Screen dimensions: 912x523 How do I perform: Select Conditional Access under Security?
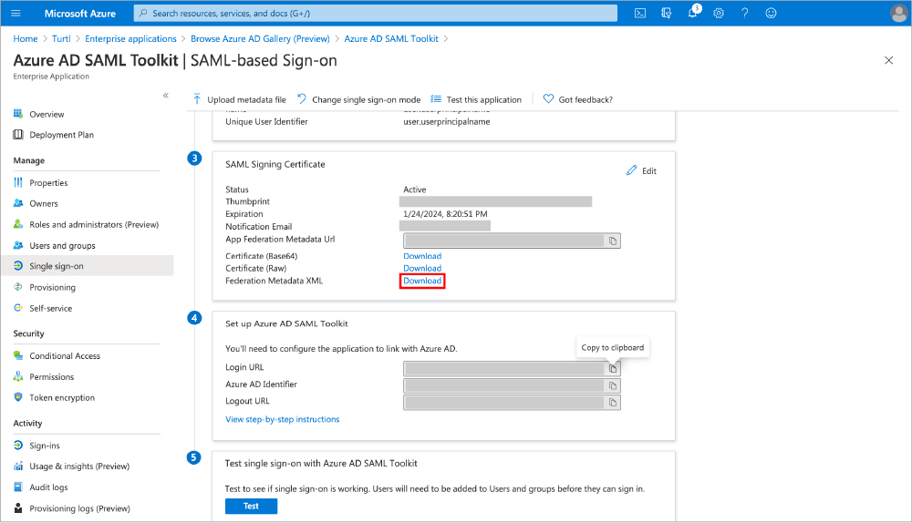pyautogui.click(x=64, y=356)
